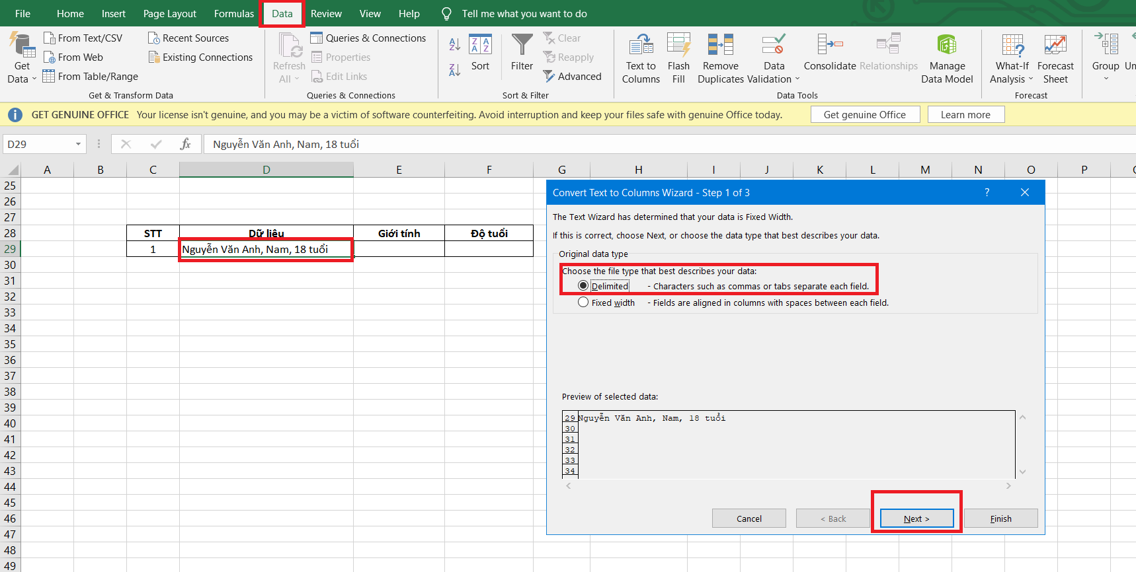This screenshot has width=1136, height=572.
Task: Launch Text to Columns
Action: [641, 59]
